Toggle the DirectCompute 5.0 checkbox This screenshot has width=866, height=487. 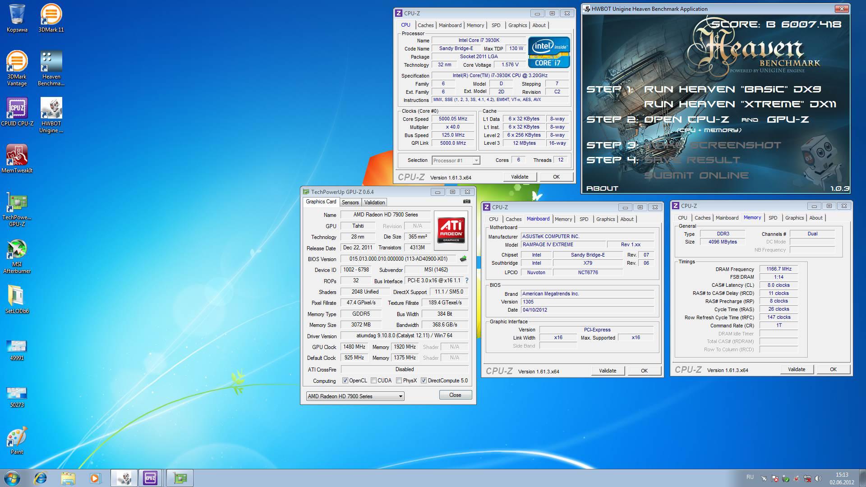point(424,381)
